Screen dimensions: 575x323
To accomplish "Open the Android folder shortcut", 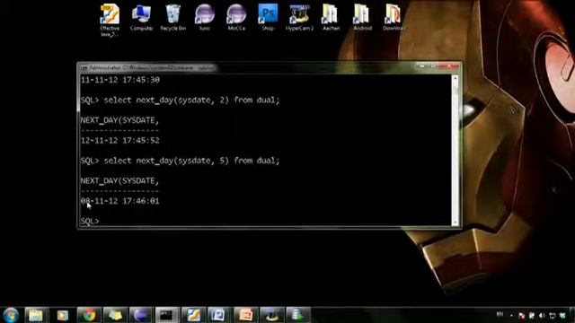I will [362, 17].
